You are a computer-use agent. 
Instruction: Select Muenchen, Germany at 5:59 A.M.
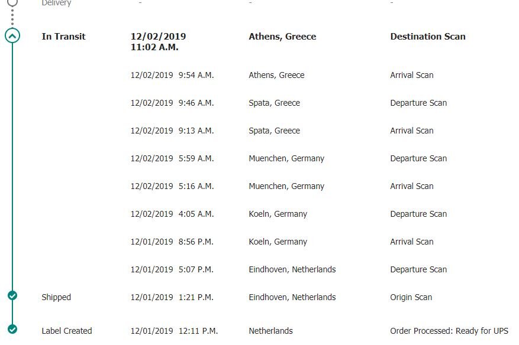click(x=286, y=158)
